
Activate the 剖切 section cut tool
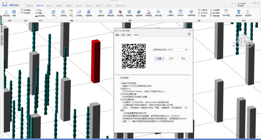[54, 12]
